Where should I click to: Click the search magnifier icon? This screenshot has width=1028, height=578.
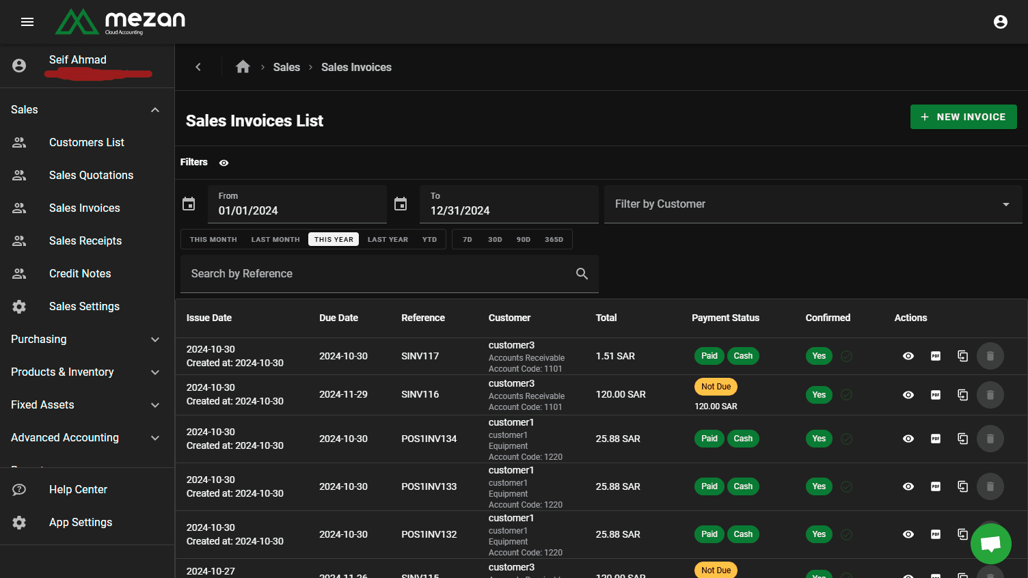(x=582, y=273)
